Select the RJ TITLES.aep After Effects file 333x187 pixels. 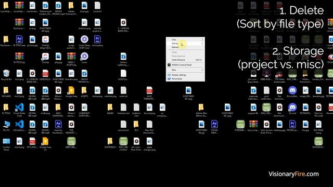[x=19, y=42]
